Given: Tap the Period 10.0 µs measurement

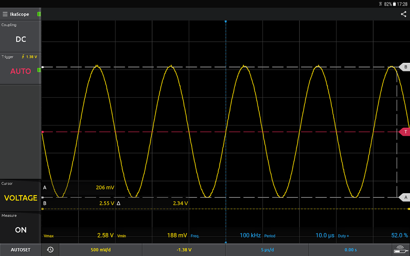Looking at the screenshot, I should (299, 236).
